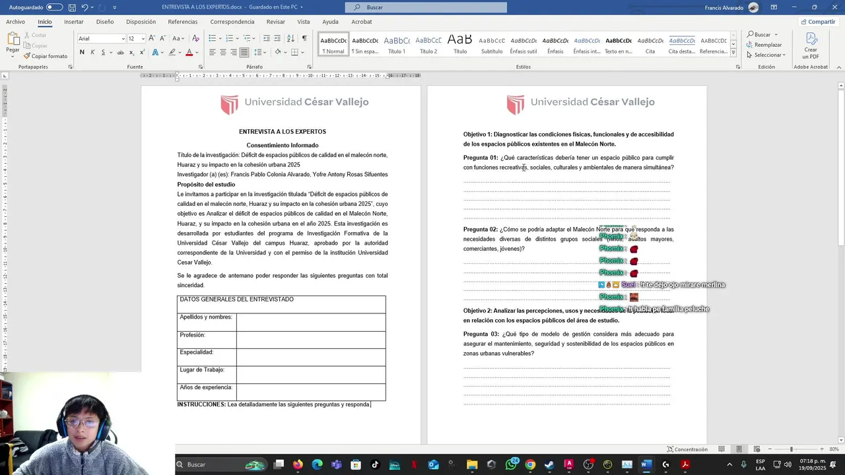Click Buscar in Edición group
Screen dimensions: 845x475
759,34
